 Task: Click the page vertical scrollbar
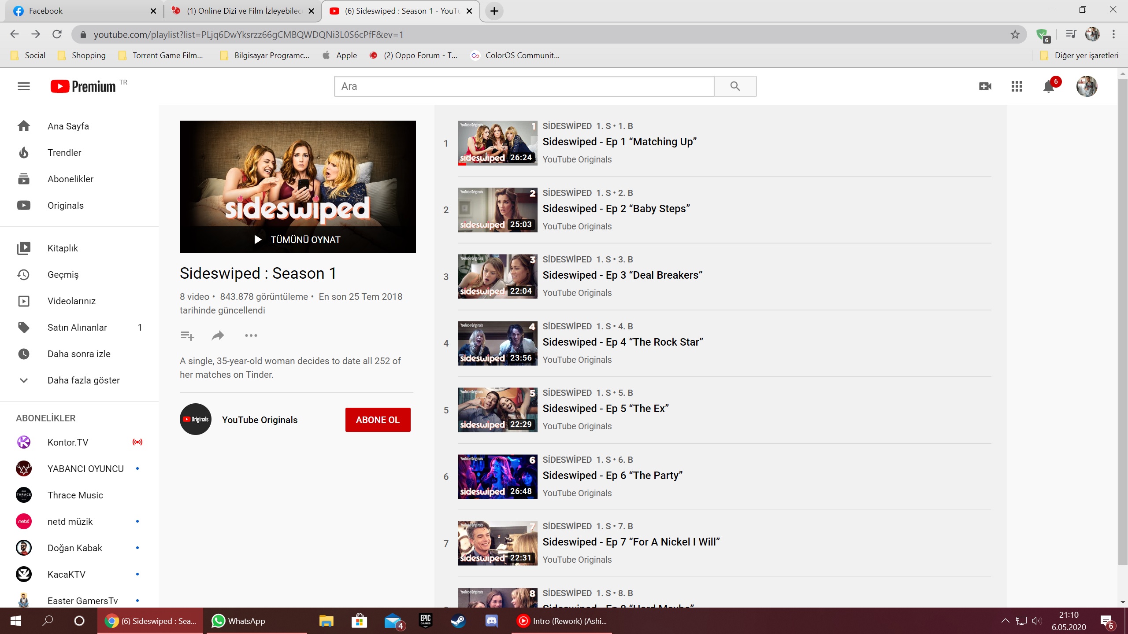click(x=1123, y=321)
